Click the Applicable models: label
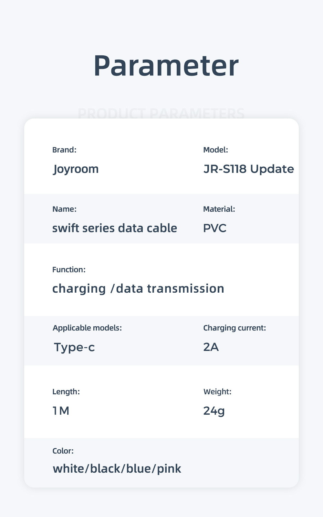Viewport: 323px width, 517px height. pos(87,328)
